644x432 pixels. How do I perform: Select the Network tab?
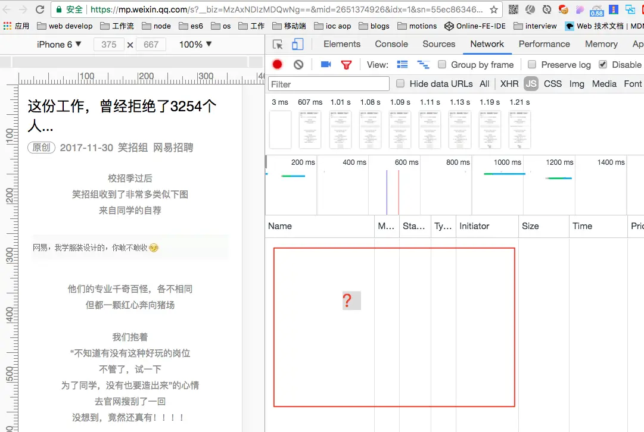(487, 44)
